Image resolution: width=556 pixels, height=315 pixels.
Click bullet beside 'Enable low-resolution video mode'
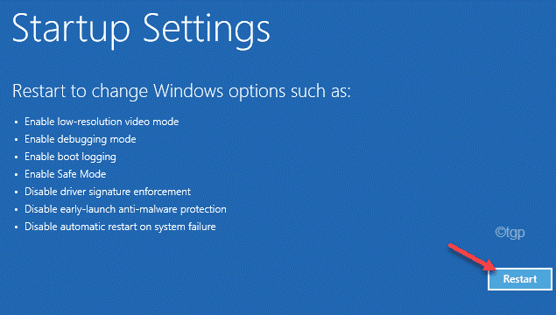[x=17, y=122]
